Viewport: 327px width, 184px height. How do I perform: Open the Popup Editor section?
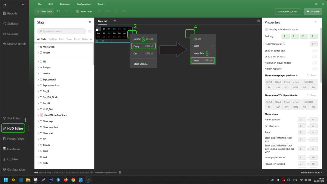pos(15,139)
